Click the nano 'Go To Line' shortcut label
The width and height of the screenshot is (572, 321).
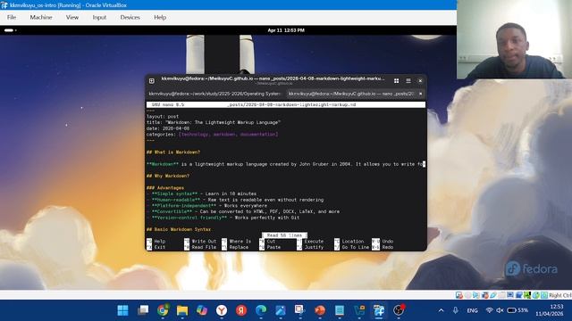(x=356, y=247)
